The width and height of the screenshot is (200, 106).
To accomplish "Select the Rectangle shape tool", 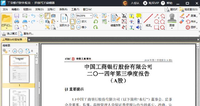I will click(156, 27).
